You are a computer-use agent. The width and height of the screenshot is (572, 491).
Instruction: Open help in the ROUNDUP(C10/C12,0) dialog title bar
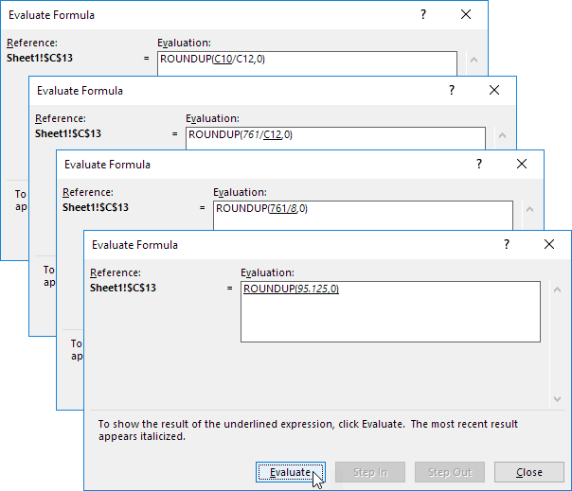[x=423, y=15]
